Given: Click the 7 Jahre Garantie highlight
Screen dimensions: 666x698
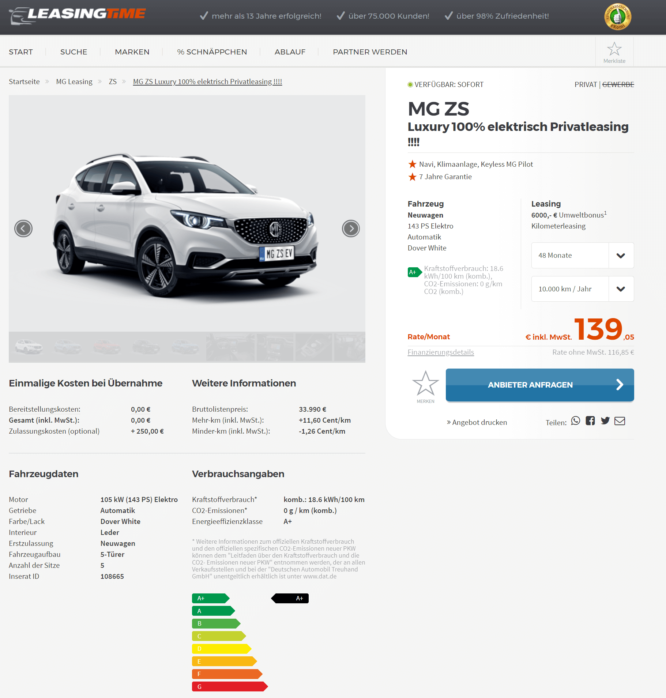Looking at the screenshot, I should pos(445,177).
